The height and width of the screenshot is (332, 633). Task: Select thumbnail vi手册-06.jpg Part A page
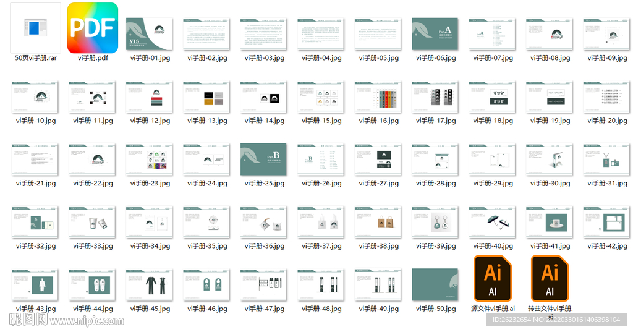point(435,34)
